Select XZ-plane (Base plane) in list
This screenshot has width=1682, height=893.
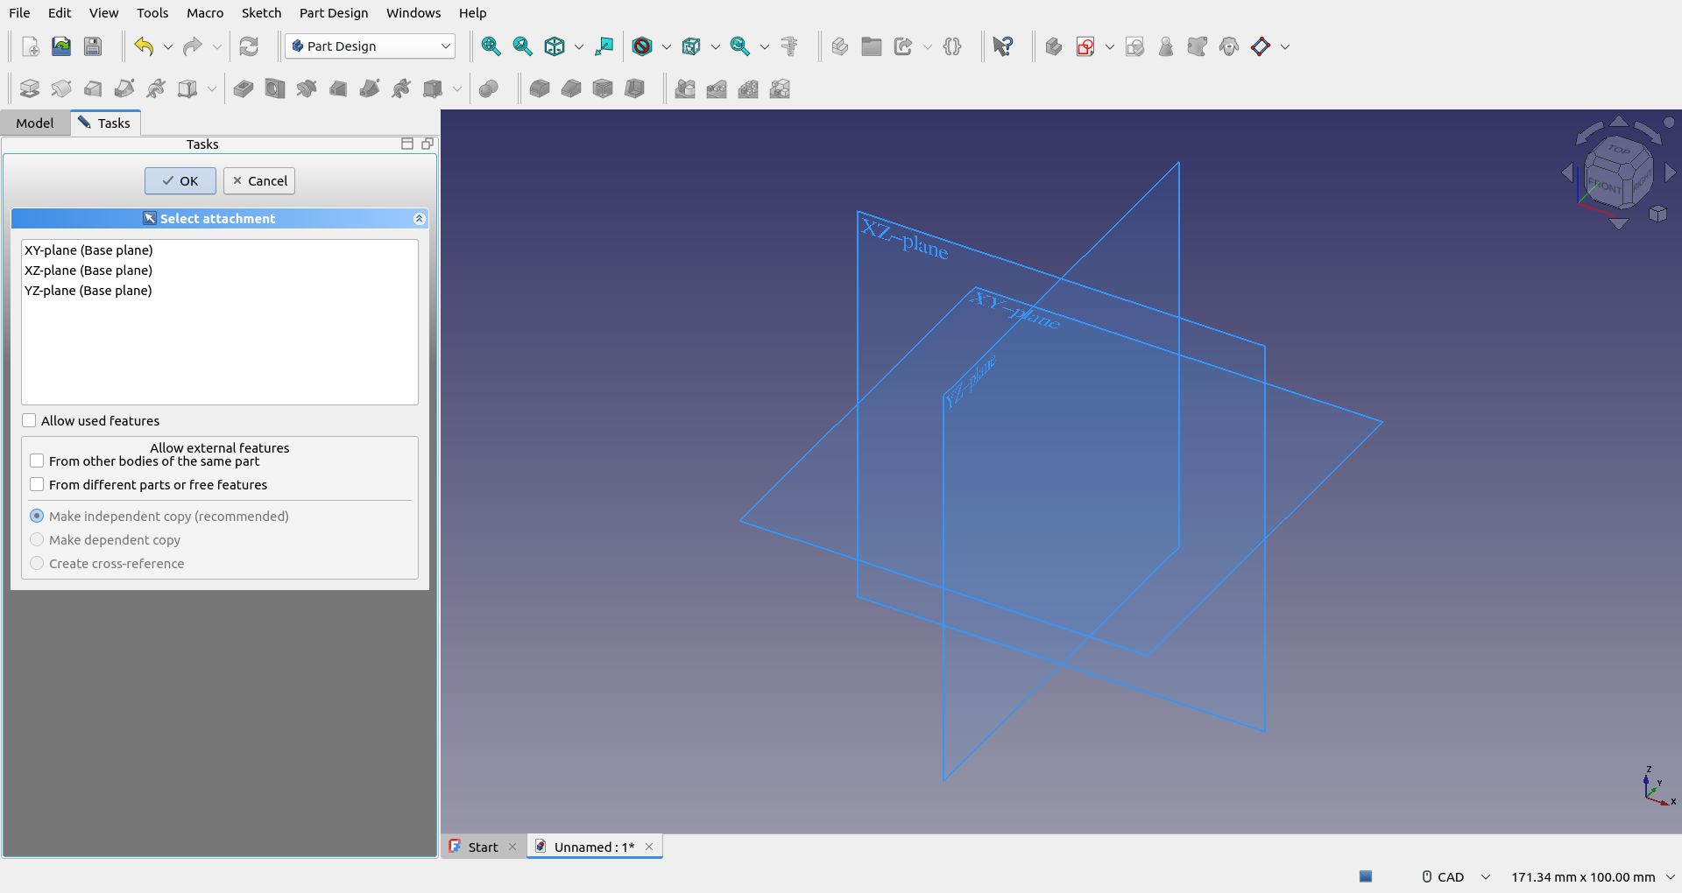click(219, 271)
